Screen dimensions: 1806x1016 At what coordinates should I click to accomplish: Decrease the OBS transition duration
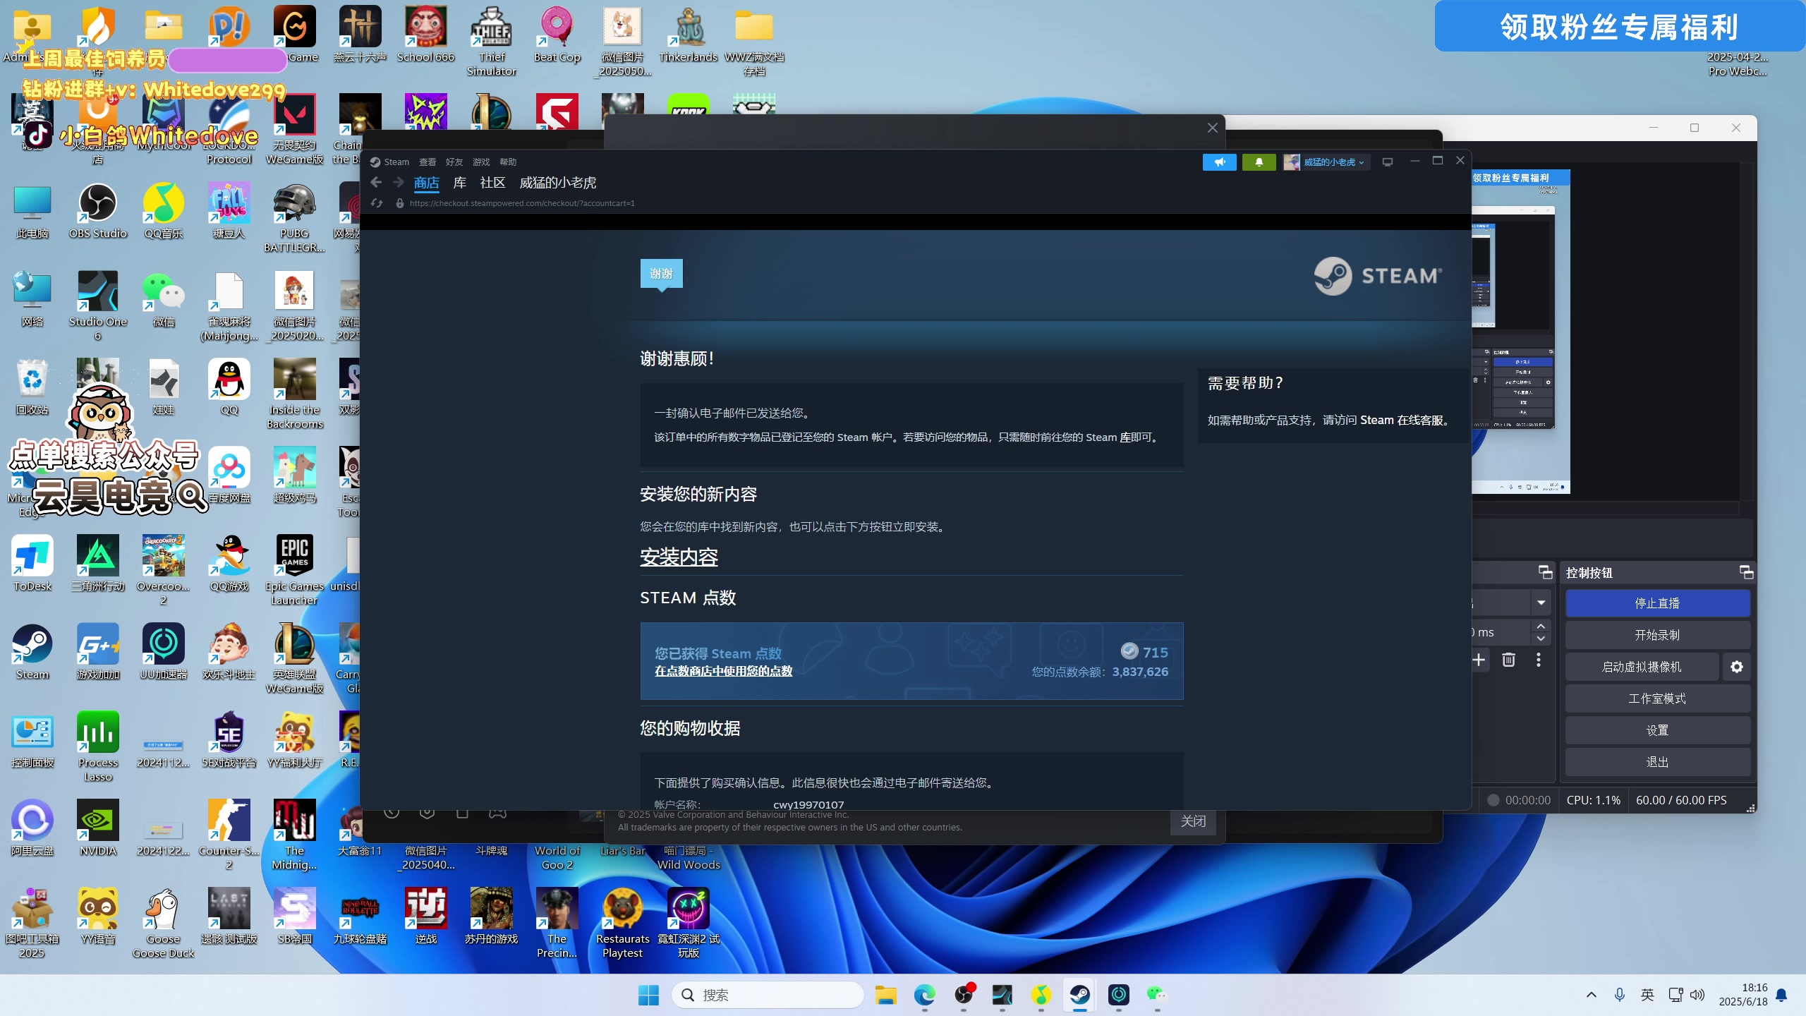1541,639
